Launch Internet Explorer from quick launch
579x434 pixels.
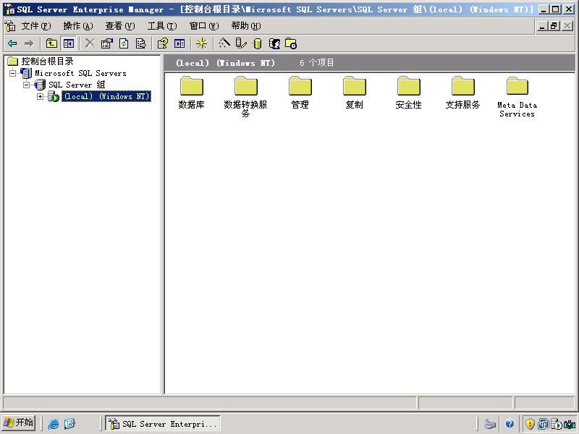[x=53, y=423]
